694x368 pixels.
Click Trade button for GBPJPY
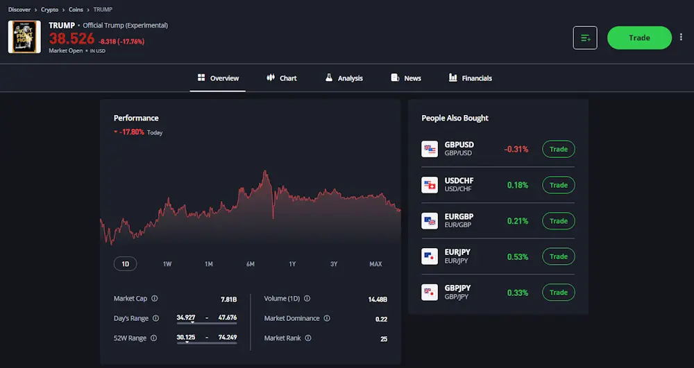(559, 292)
